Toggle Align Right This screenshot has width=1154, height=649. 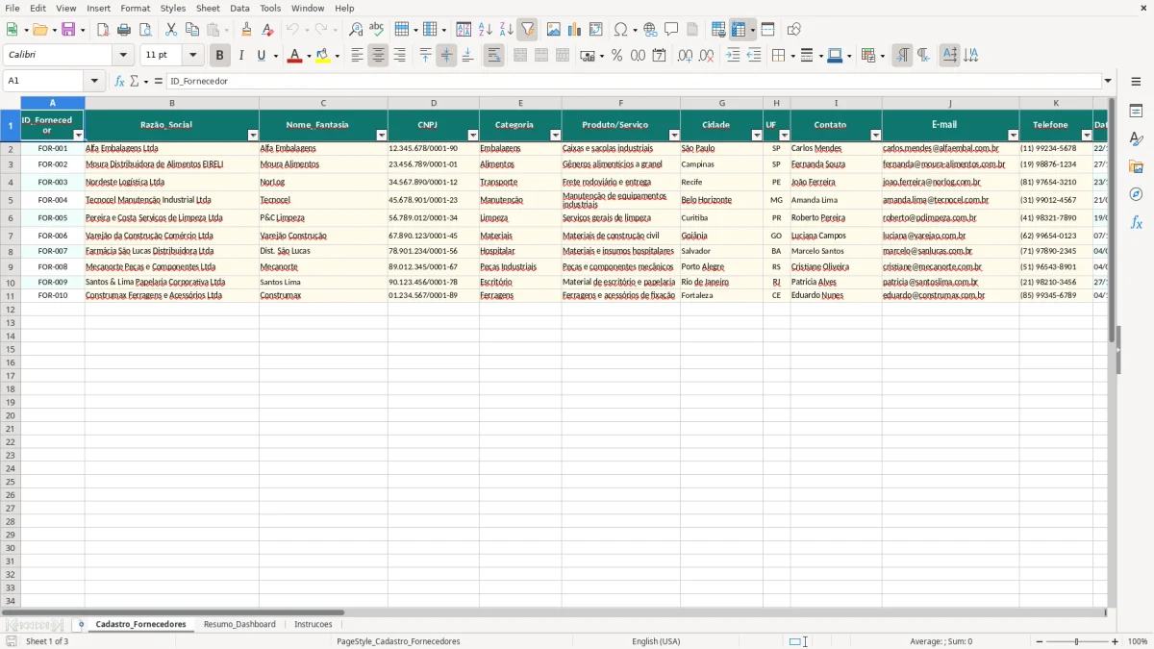pyautogui.click(x=399, y=56)
